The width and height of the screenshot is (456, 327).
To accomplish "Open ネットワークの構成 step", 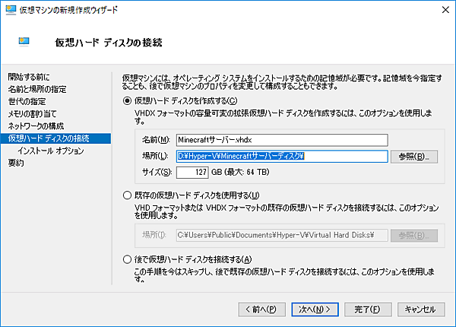I will (36, 125).
